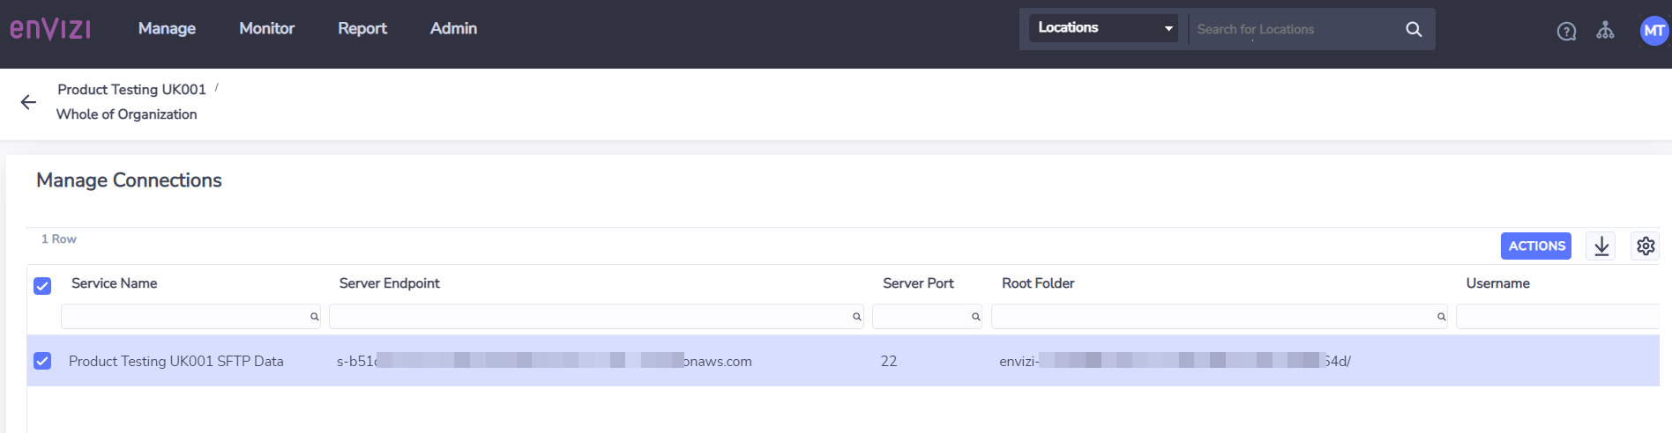Open the Manage menu
This screenshot has width=1672, height=433.
coord(167,29)
